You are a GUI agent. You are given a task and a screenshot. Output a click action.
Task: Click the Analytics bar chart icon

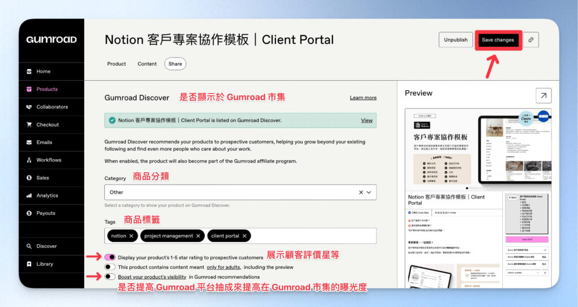[x=29, y=195]
